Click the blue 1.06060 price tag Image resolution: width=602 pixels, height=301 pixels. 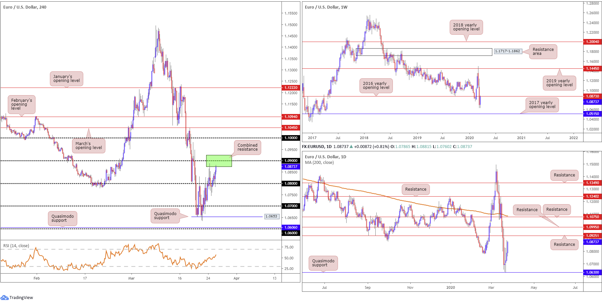point(291,227)
